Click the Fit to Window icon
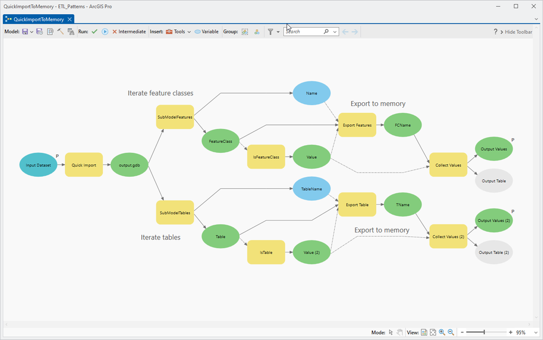This screenshot has height=340, width=543. [x=433, y=332]
